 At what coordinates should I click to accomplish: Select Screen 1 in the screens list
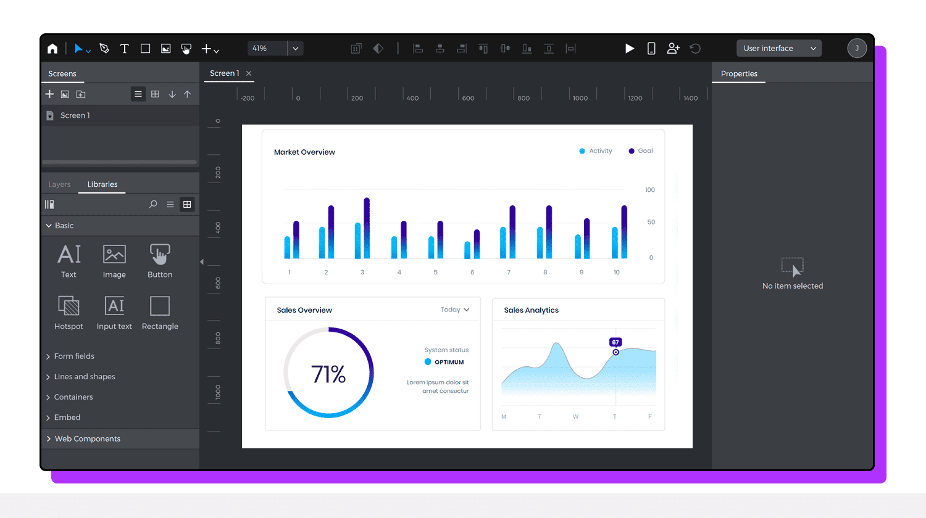[75, 115]
